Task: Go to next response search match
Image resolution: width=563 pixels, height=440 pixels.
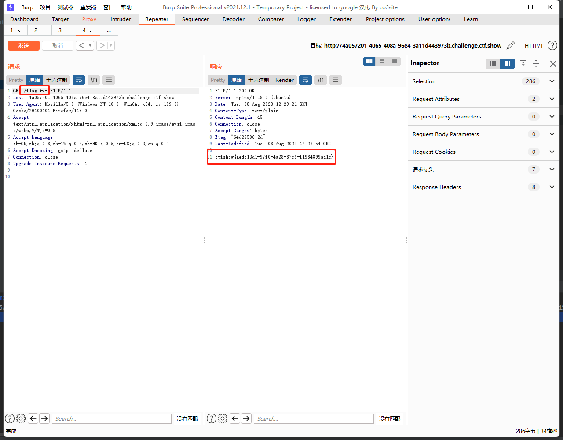Action: click(x=246, y=418)
